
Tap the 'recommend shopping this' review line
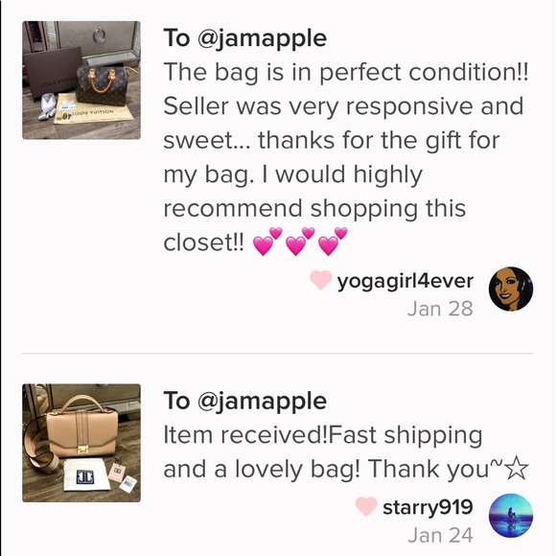(314, 209)
